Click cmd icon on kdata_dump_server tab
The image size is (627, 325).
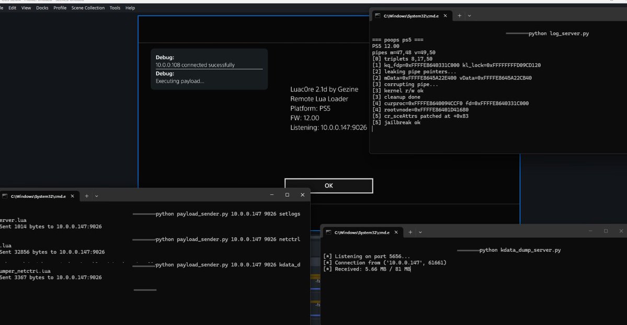point(329,232)
